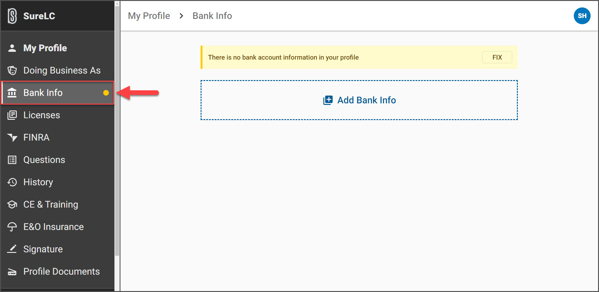
Task: Open CE & Training section
Action: tap(58, 204)
